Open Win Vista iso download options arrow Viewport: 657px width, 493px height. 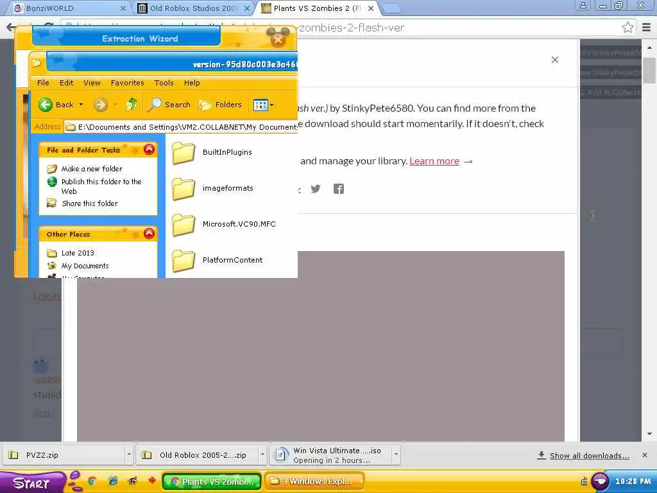396,454
